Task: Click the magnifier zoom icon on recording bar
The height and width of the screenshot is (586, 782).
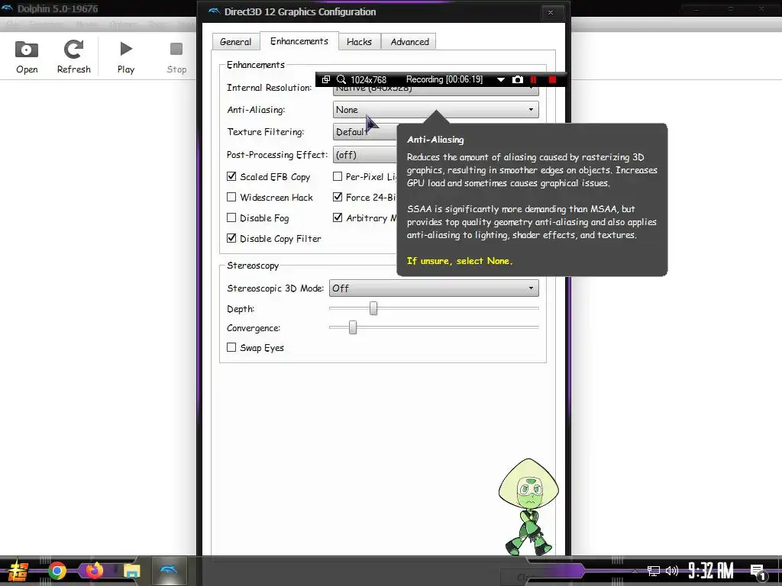Action: [341, 79]
